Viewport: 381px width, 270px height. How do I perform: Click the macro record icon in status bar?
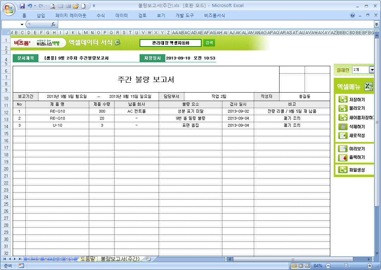click(x=21, y=266)
